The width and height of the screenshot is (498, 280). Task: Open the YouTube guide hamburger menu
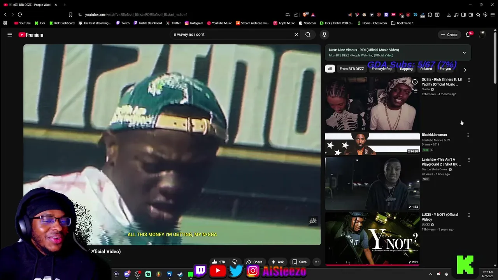pyautogui.click(x=10, y=35)
